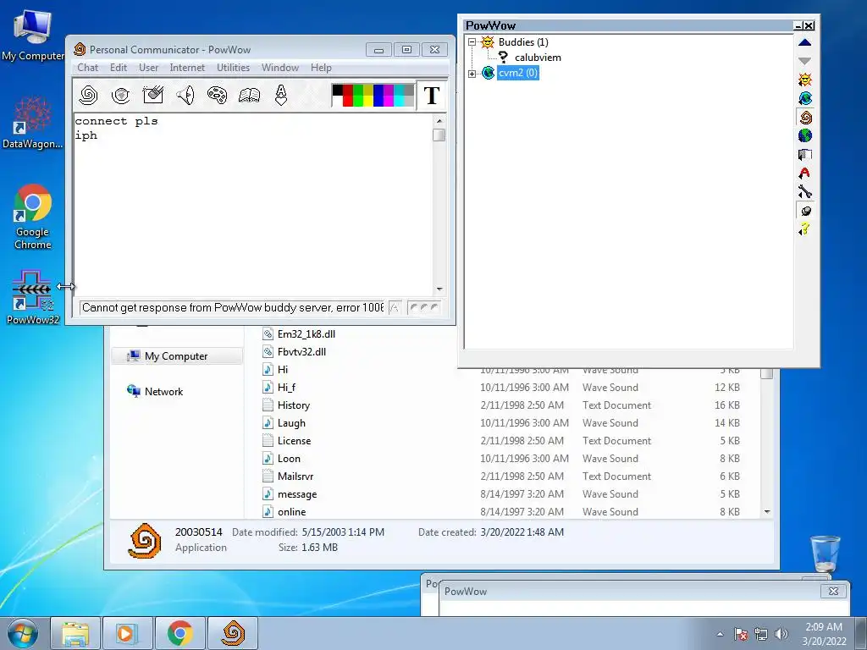Expand the cvm2 (0) tree node
867x650 pixels.
tap(472, 73)
